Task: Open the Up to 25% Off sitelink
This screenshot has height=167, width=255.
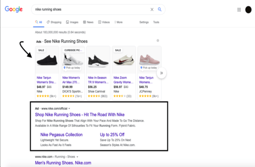Action: coord(112,134)
